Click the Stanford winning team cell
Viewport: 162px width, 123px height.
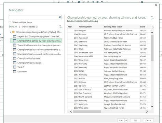(x=91, y=41)
